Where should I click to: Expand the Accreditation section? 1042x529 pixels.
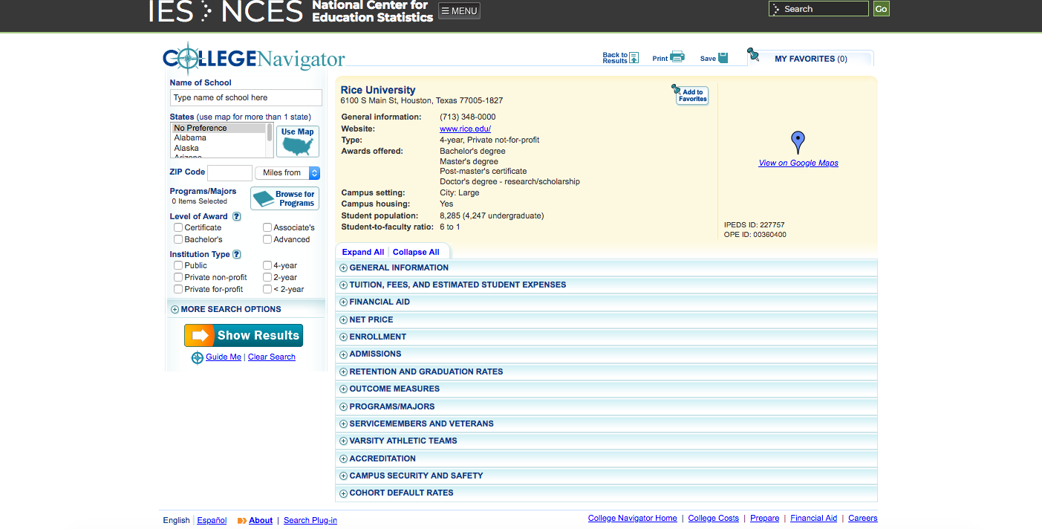pyautogui.click(x=606, y=458)
